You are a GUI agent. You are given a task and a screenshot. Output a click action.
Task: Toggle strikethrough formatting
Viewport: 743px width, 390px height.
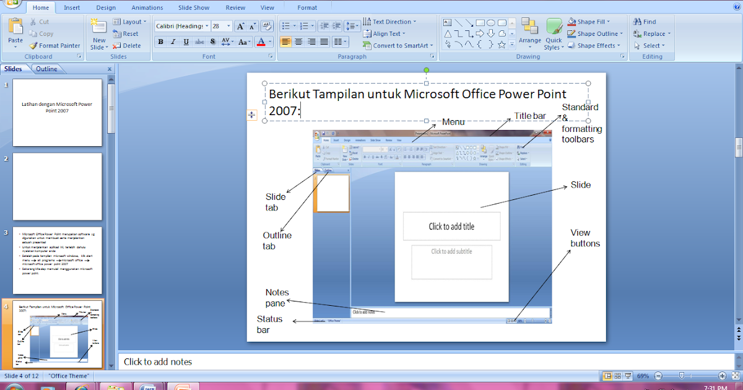pyautogui.click(x=199, y=42)
